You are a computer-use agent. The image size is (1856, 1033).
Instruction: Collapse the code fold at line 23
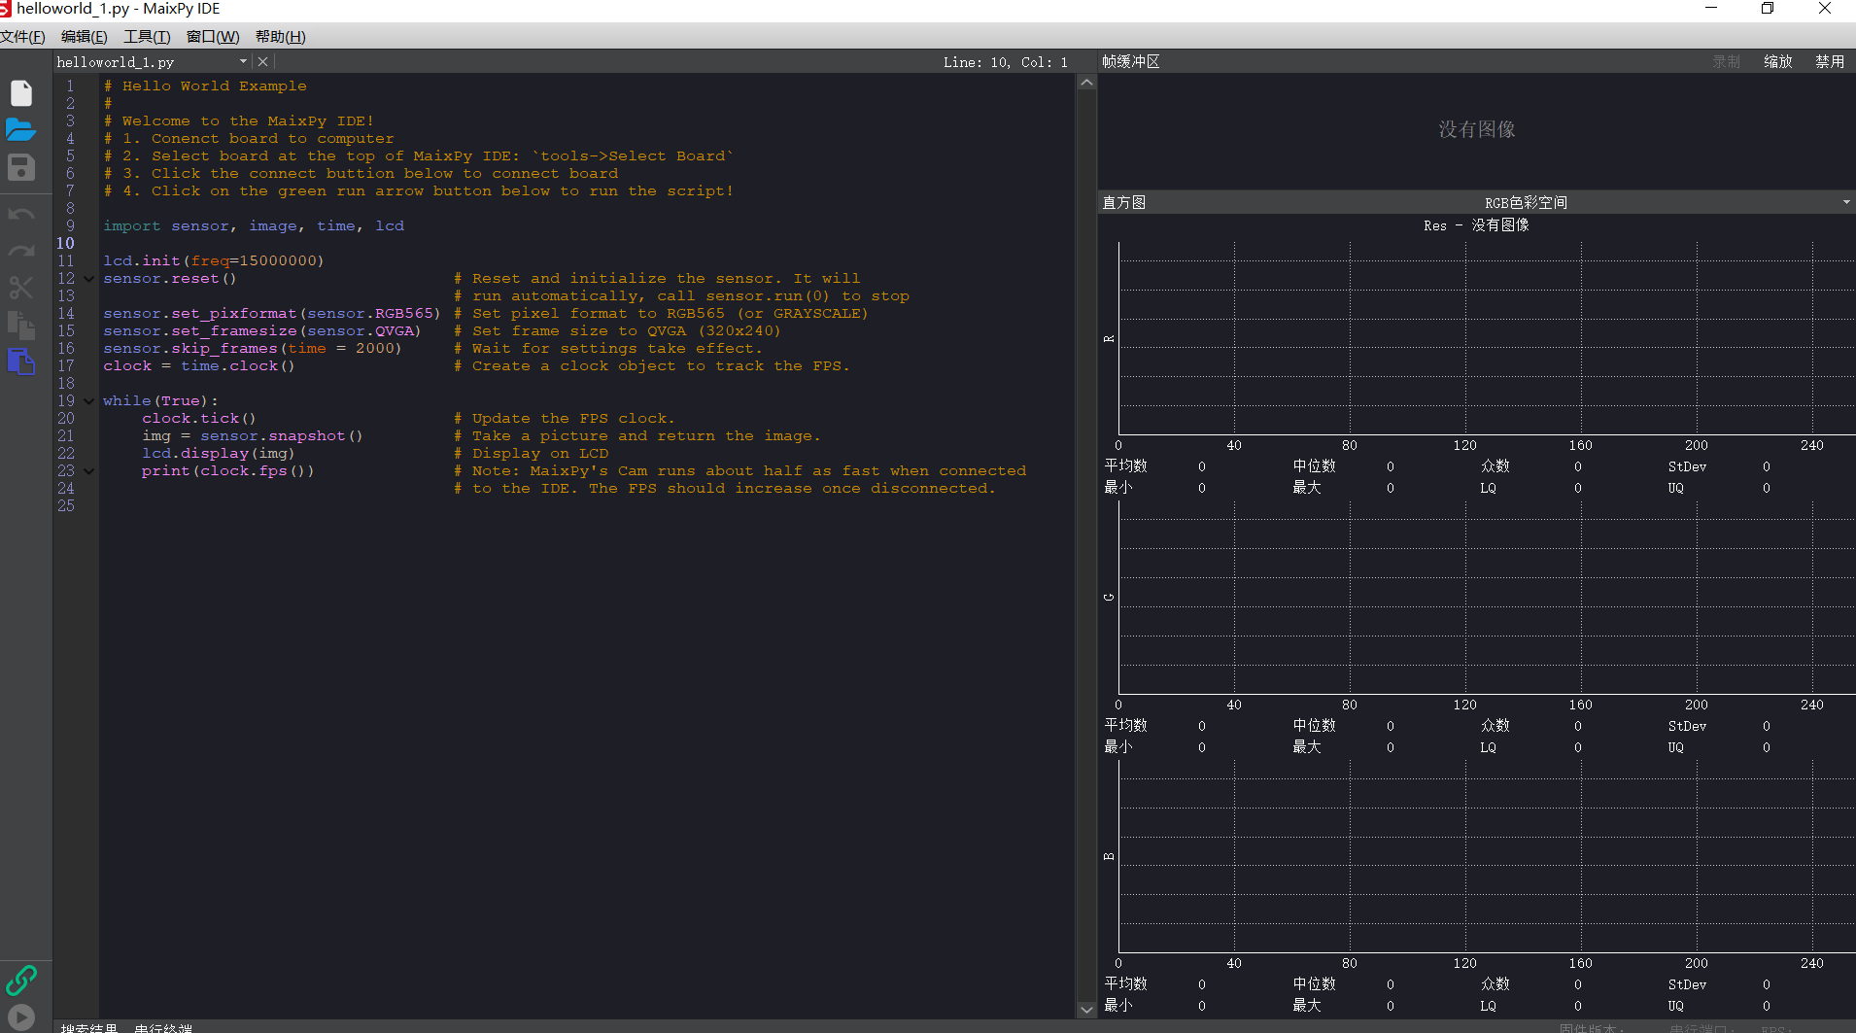pos(88,471)
